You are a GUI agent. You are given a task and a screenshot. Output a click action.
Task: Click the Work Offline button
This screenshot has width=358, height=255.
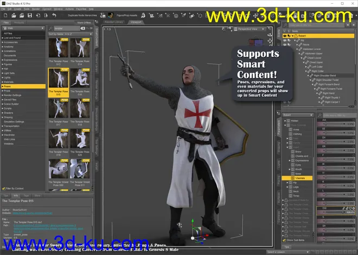click(x=85, y=23)
